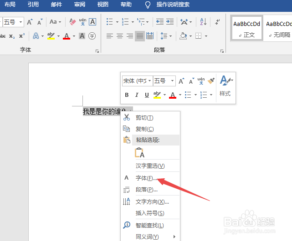The height and width of the screenshot is (241, 292).
Task: Choose 复制(C) from context menu
Action: [150, 129]
